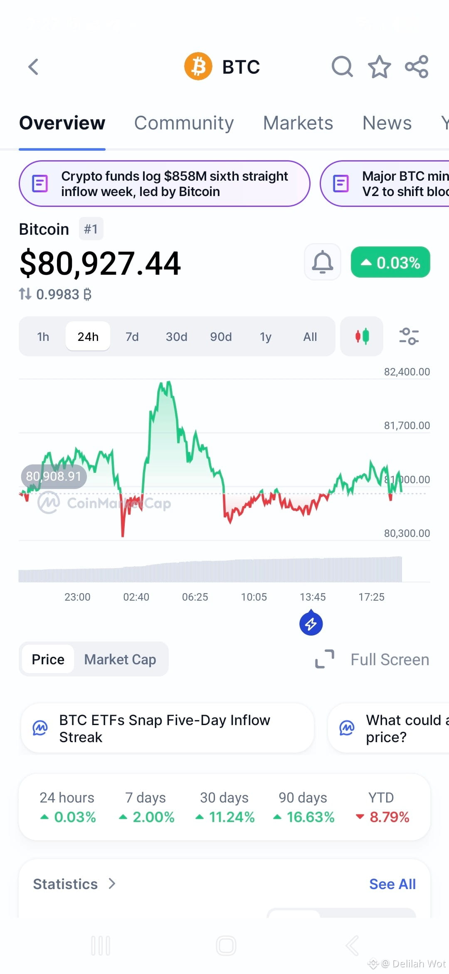Switch to candlestick chart icon
The width and height of the screenshot is (449, 974).
362,336
